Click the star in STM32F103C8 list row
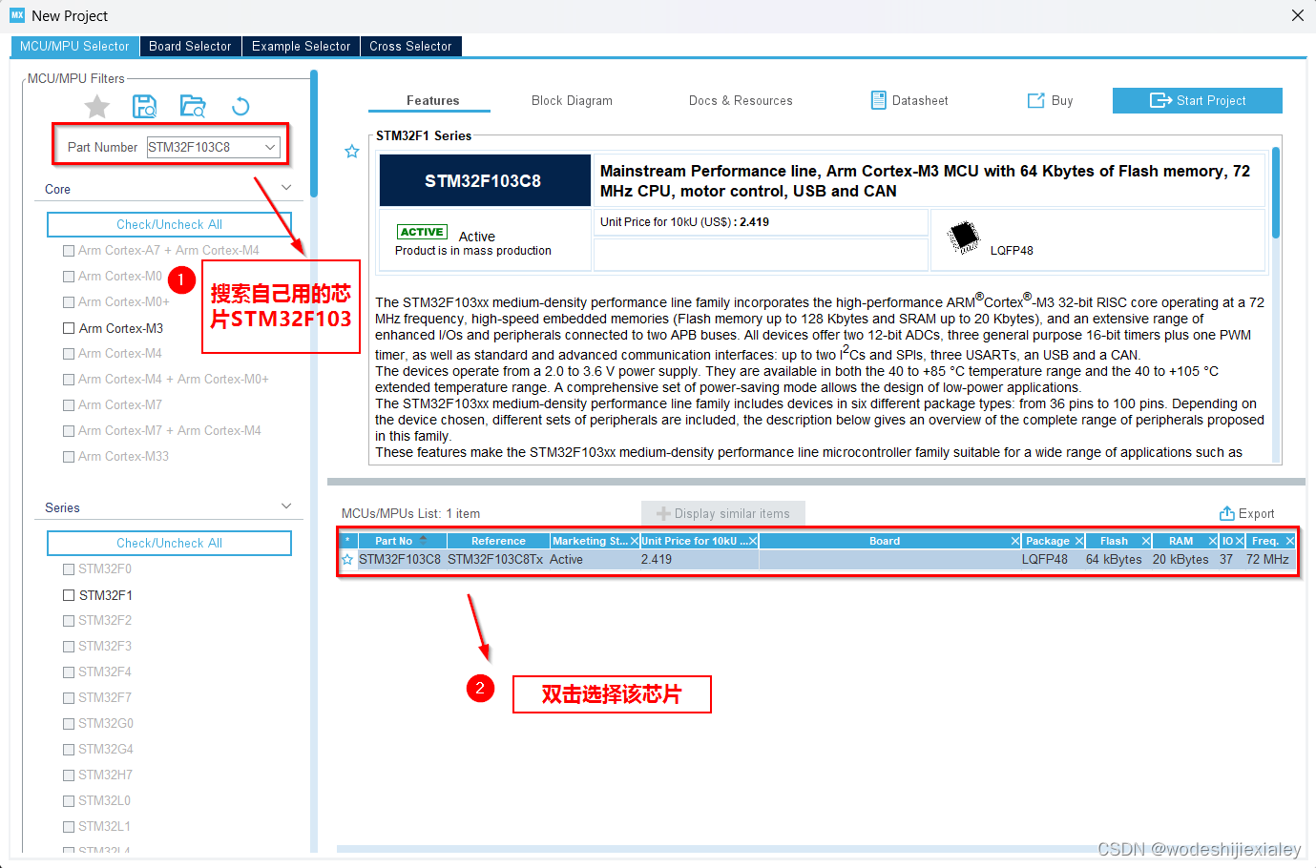1316x868 pixels. coord(347,560)
